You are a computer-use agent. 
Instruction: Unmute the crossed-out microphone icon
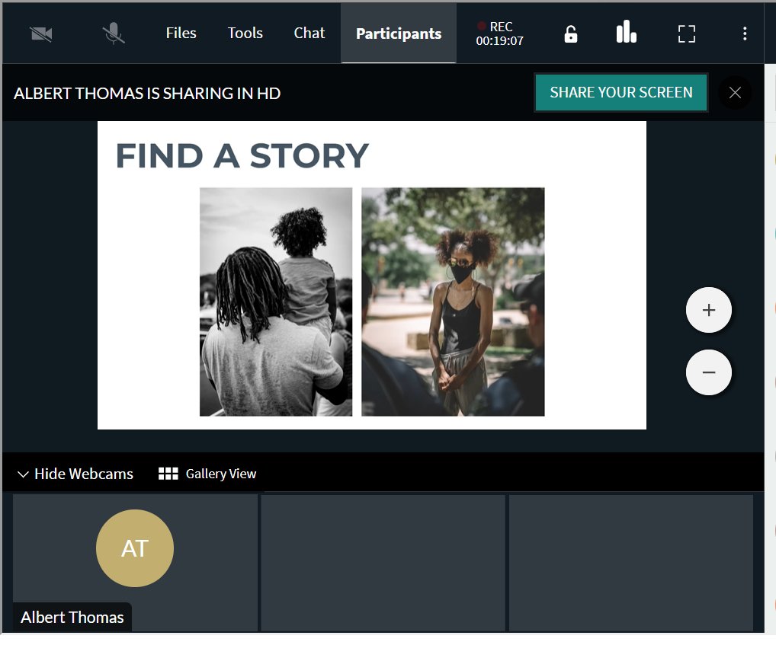point(114,34)
